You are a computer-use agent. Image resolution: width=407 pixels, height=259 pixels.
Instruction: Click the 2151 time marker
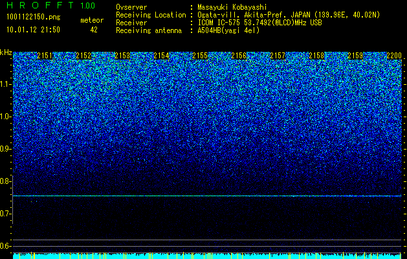[x=45, y=56]
